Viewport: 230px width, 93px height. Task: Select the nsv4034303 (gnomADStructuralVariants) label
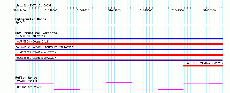44,47
